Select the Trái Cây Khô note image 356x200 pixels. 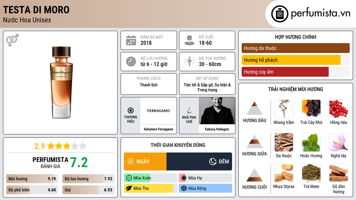pos(311,109)
